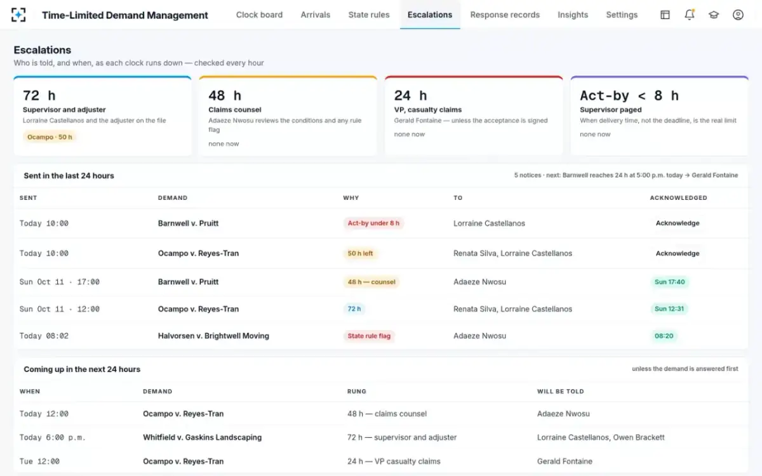
Task: Click the 'Act-by under 8 h' tag
Action: [373, 223]
